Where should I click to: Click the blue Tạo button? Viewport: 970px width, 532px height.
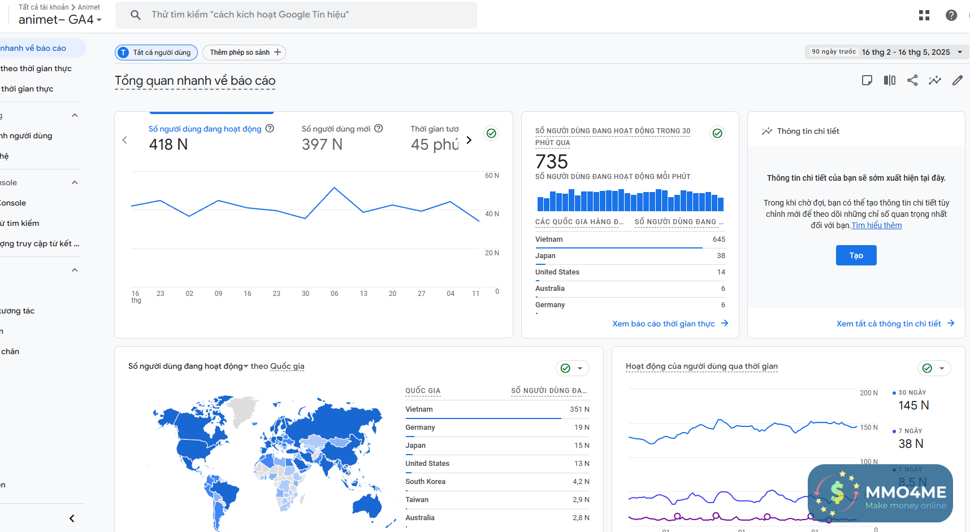click(856, 255)
